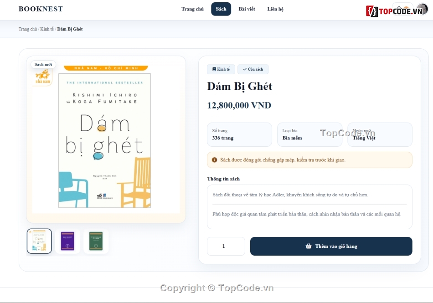Click the Bìa mềm cover type card
The width and height of the screenshot is (433, 303).
pyautogui.click(x=309, y=134)
